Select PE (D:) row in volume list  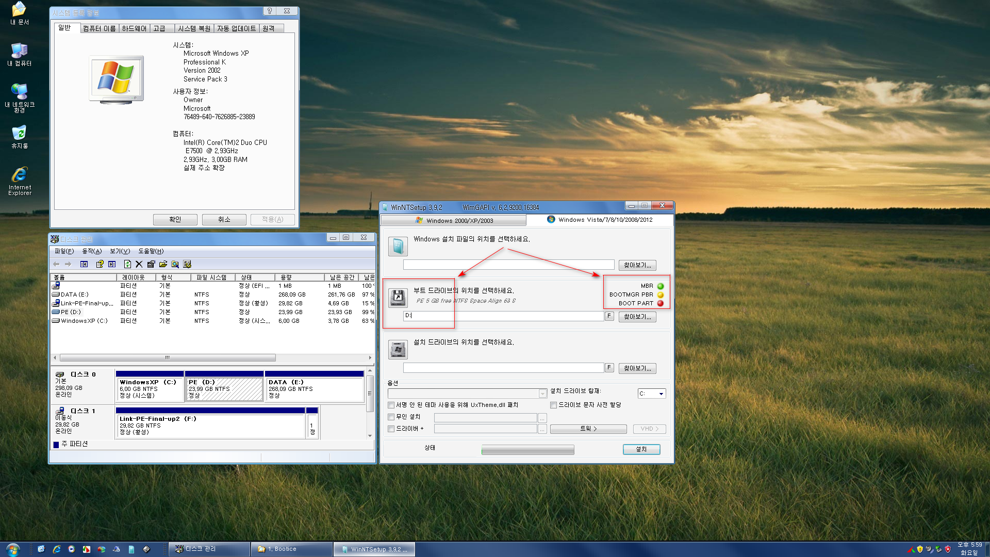click(212, 312)
